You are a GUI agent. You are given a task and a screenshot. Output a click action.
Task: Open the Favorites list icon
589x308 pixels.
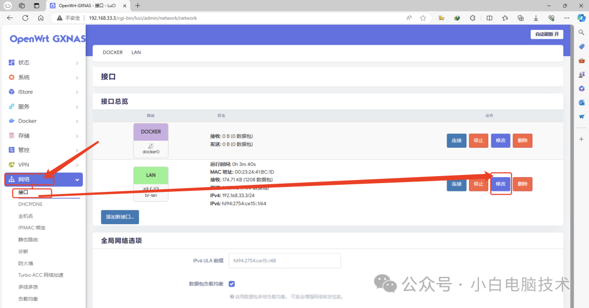coord(505,17)
